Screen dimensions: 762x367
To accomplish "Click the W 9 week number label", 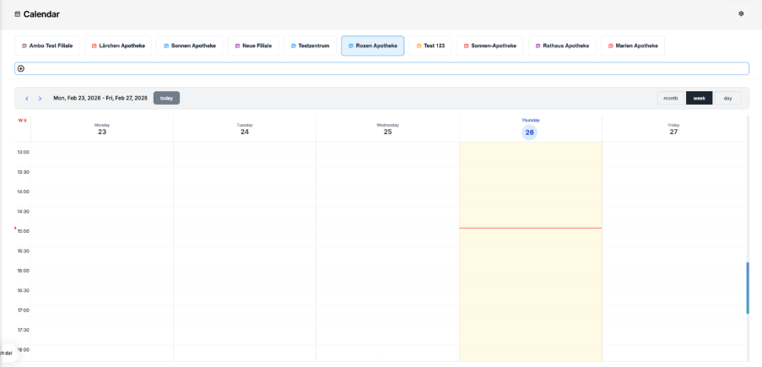I will tap(22, 121).
